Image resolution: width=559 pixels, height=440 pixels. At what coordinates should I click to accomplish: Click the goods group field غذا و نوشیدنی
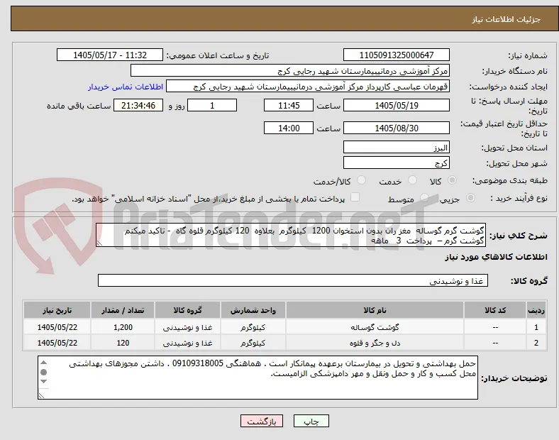[293, 280]
